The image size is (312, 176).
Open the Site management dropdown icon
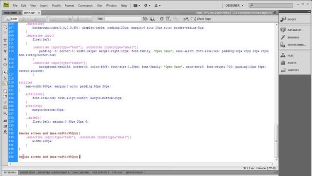(x=157, y=5)
